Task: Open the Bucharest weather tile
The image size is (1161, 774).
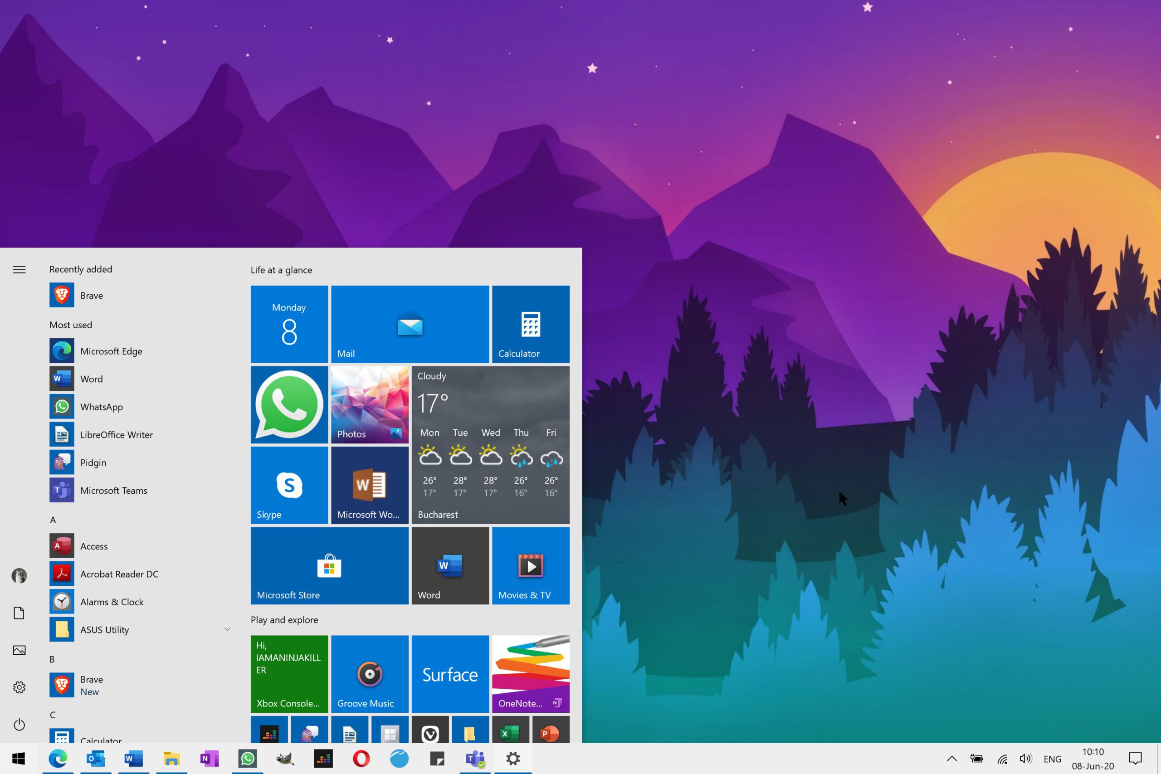Action: tap(490, 445)
